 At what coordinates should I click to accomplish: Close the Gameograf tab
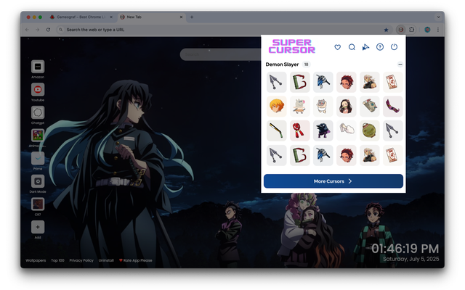111,17
